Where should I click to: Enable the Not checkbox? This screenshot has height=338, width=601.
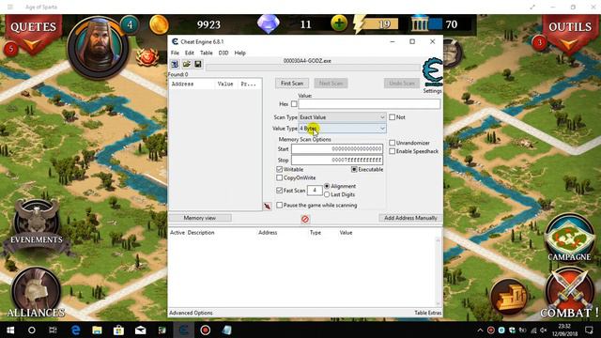click(x=393, y=117)
